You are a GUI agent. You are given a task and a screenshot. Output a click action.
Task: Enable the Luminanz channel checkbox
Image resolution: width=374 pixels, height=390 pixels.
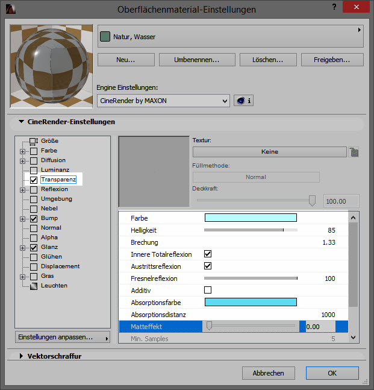(x=34, y=171)
